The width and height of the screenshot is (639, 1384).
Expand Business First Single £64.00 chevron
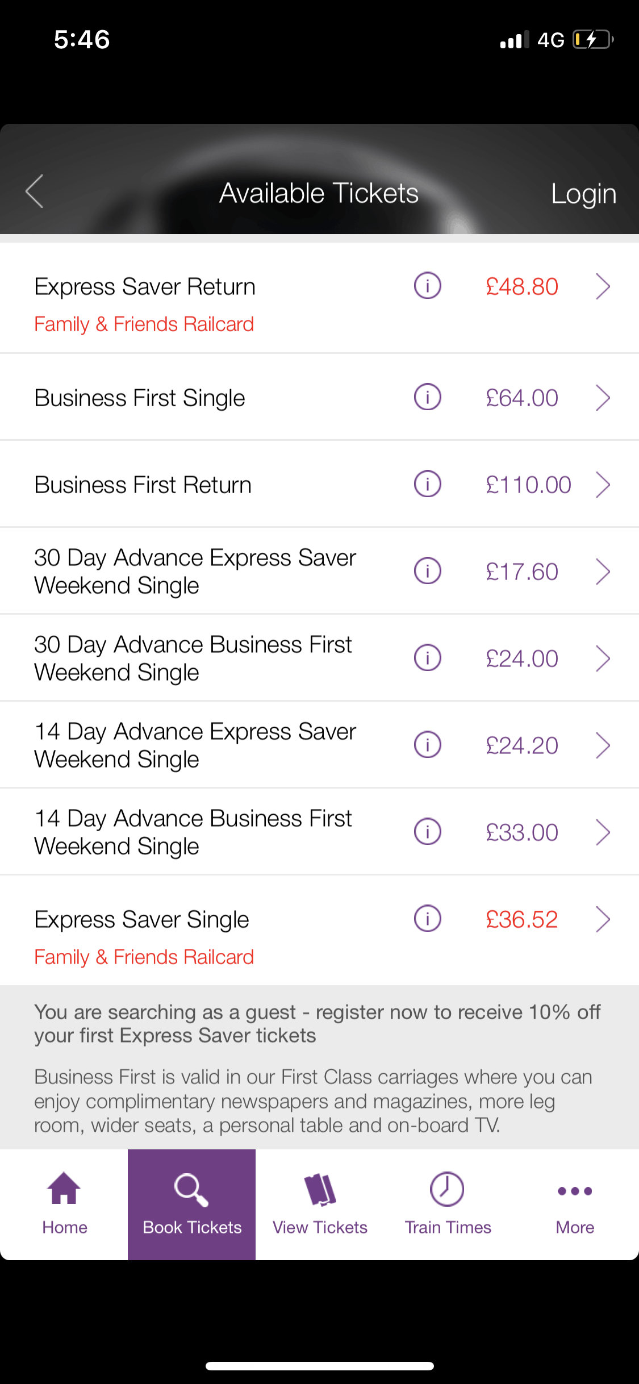click(603, 398)
